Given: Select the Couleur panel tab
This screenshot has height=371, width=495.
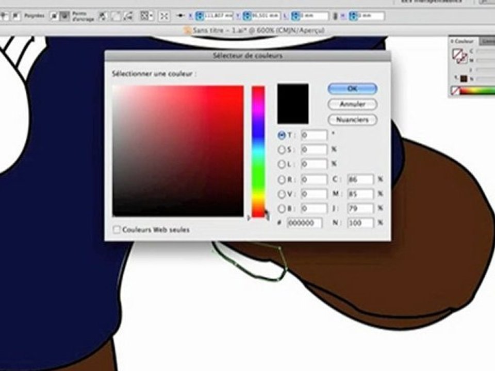Looking at the screenshot, I should [463, 41].
